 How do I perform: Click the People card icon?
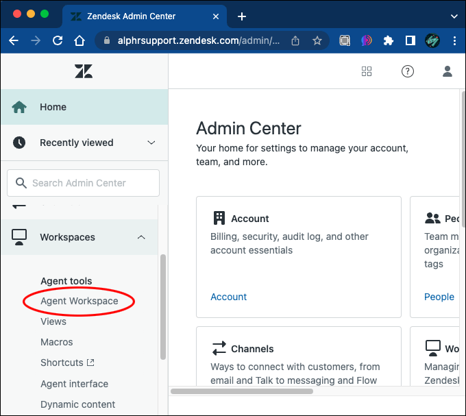(x=432, y=218)
